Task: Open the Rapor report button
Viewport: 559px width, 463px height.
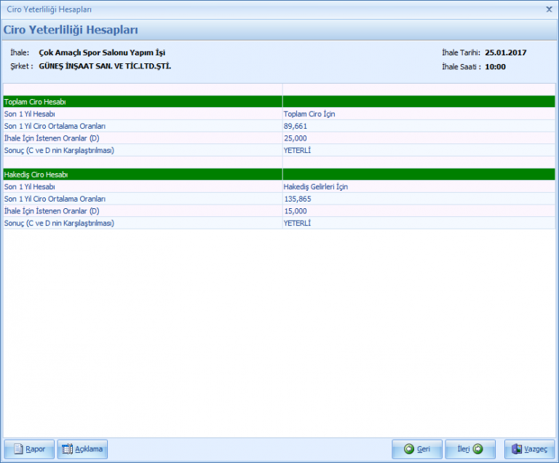Action: (x=29, y=449)
